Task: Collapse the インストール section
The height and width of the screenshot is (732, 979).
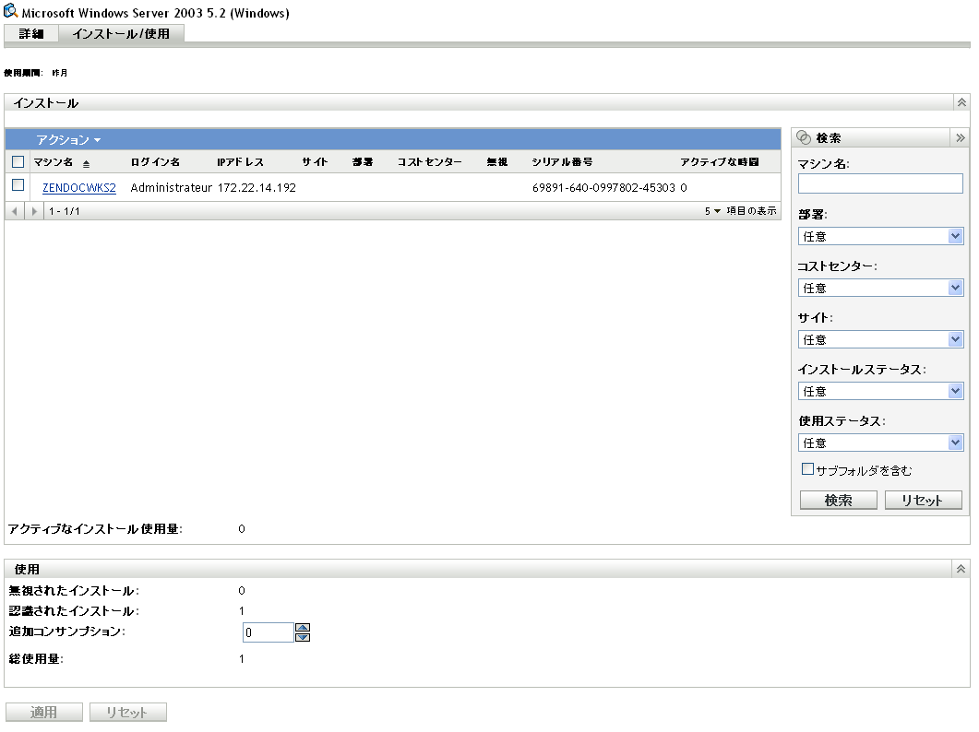Action: tap(961, 102)
